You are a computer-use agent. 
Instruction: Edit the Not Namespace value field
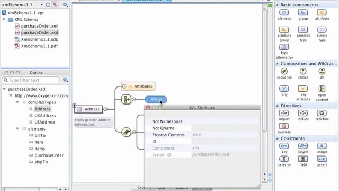coord(225,121)
